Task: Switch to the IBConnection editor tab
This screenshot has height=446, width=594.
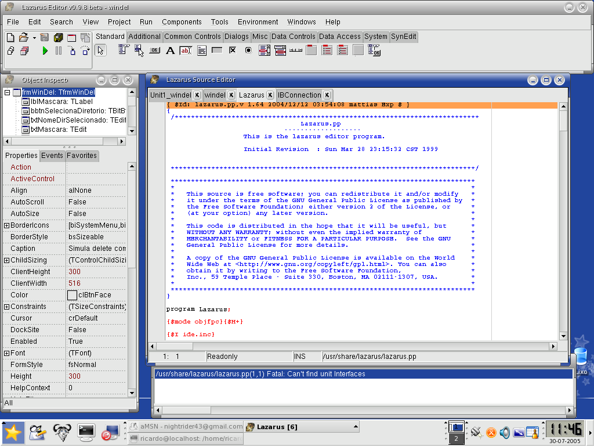Action: (x=299, y=95)
